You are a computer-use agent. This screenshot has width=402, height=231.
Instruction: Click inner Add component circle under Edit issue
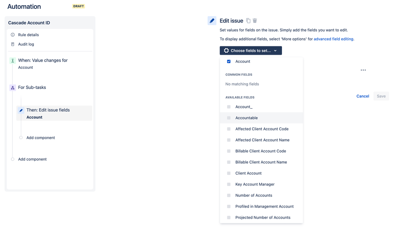21,138
